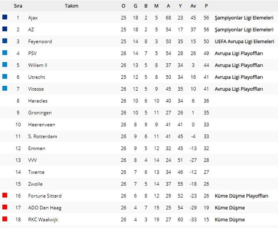Click UEFA Avrupa Ligi Elemeleri label
Image resolution: width=278 pixels, height=228 pixels.
point(244,42)
